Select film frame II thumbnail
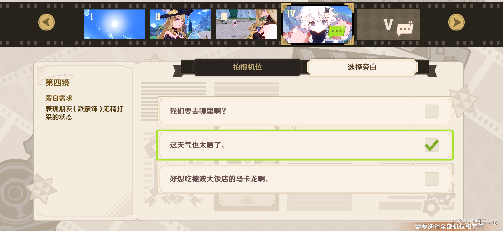 point(181,24)
